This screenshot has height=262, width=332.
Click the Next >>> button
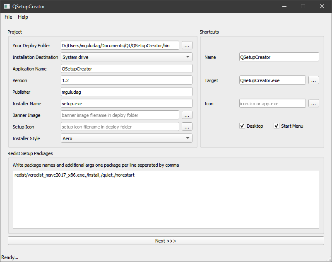click(166, 241)
